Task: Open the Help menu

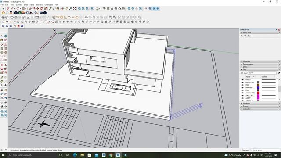Action: (57, 5)
